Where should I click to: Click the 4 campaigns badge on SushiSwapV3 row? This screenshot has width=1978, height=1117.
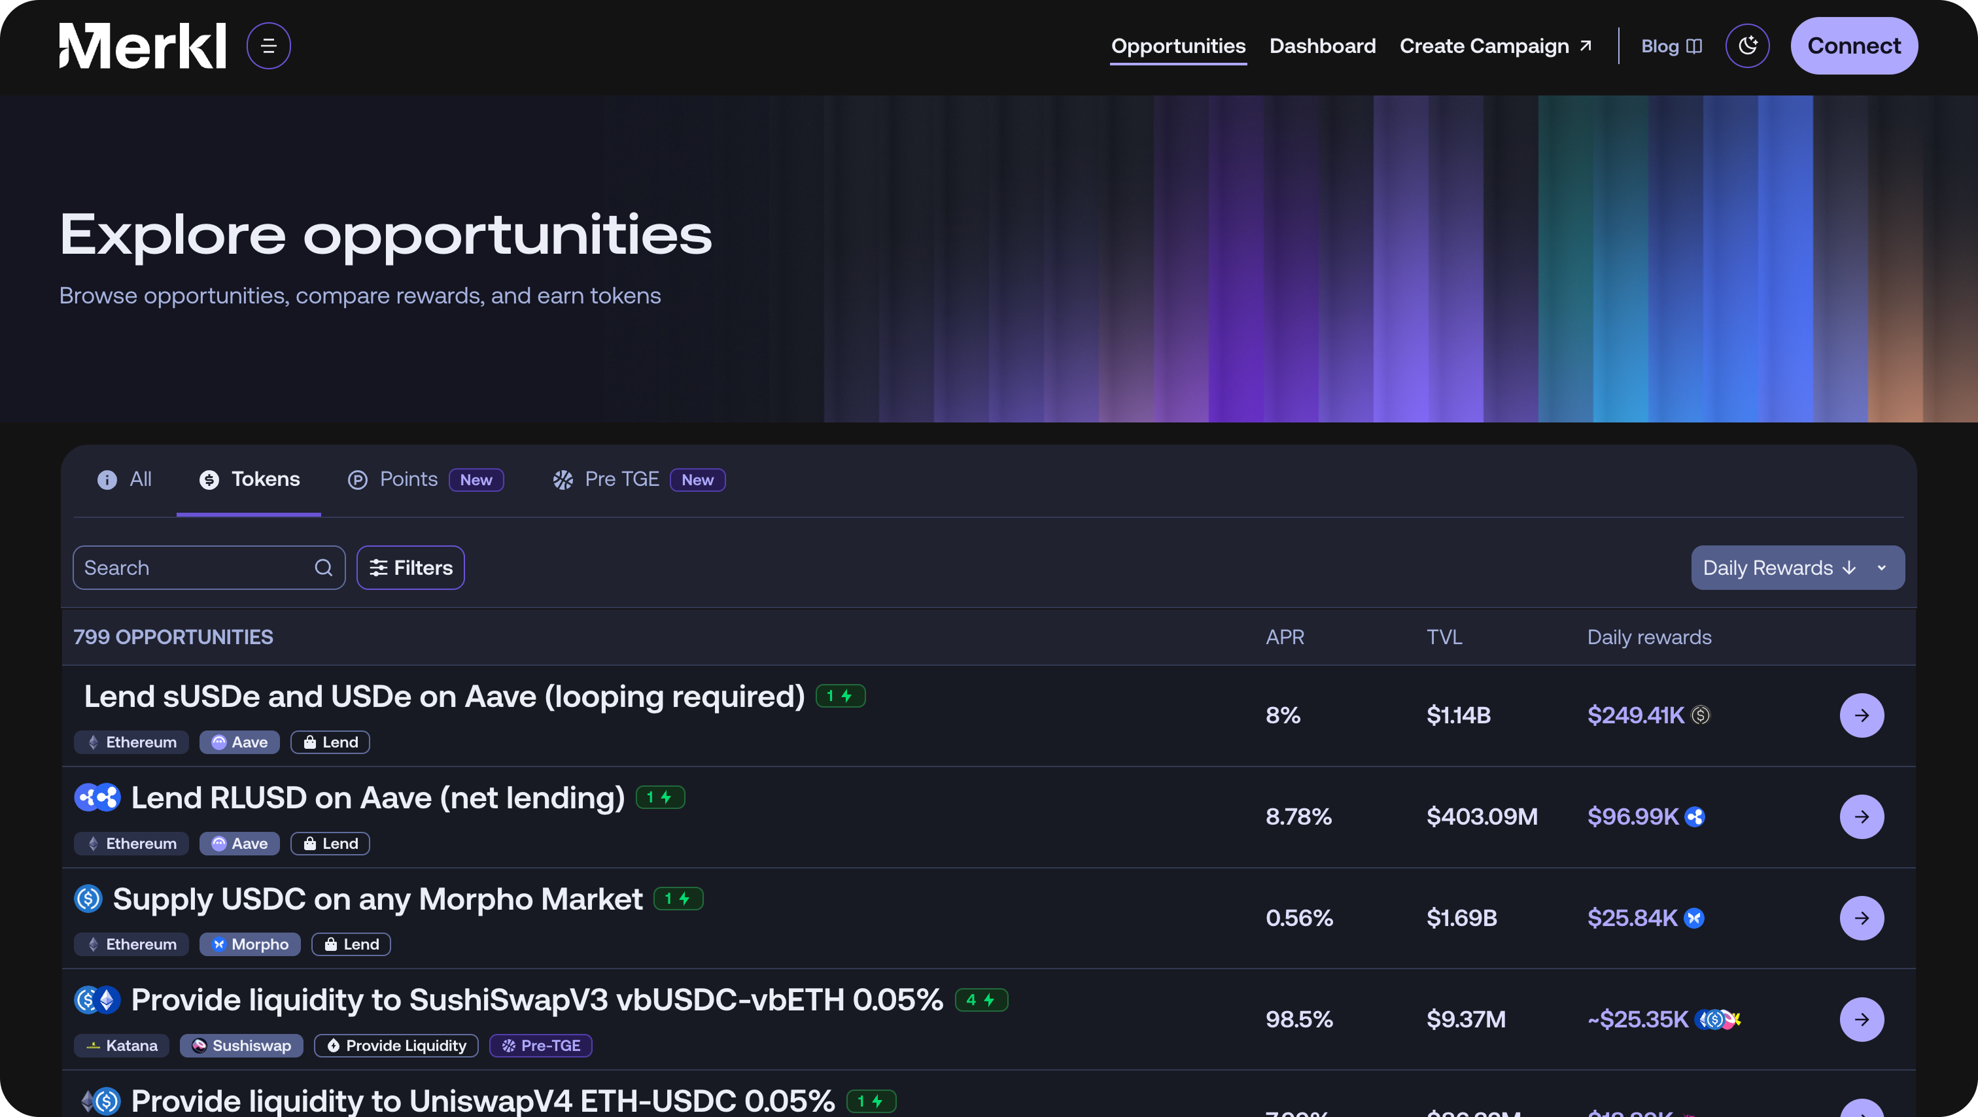click(x=980, y=999)
